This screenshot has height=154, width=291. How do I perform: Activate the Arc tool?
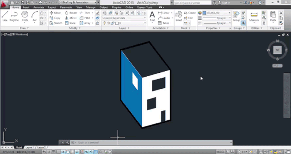pos(35,16)
